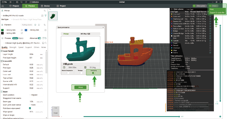Image resolution: width=227 pixels, height=119 pixels.
Task: Click the view cube Front face
Action: (x=56, y=113)
